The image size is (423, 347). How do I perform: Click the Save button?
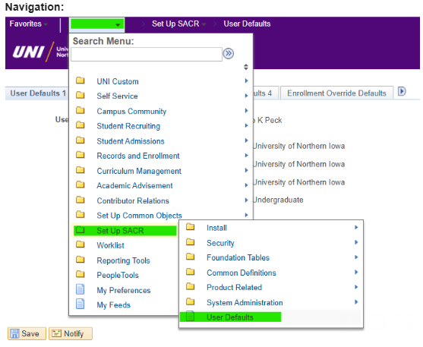coord(27,333)
